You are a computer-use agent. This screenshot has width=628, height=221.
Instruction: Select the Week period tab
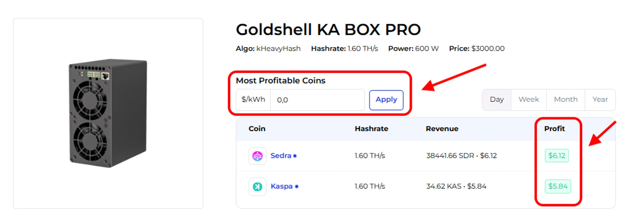pos(529,100)
